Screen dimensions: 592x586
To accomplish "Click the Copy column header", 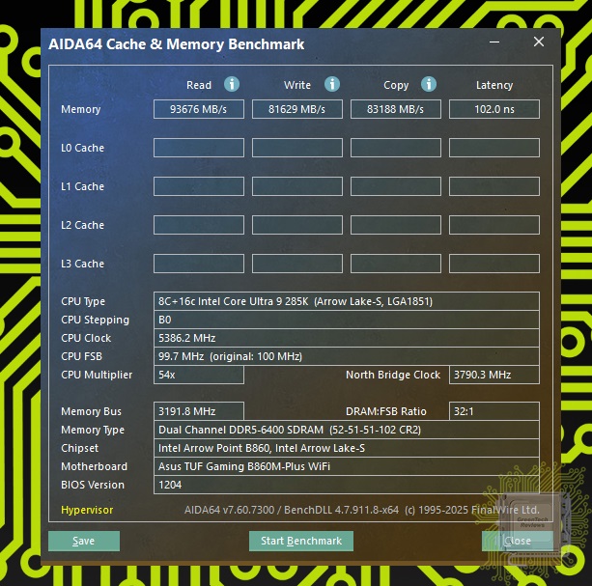I will (x=396, y=85).
